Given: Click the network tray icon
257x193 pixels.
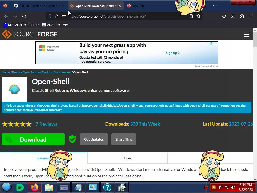Looking at the screenshot, I should pos(227,187).
